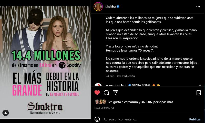The image size is (205, 123).
Task: Open shakira username link in header
Action: pos(110,7)
